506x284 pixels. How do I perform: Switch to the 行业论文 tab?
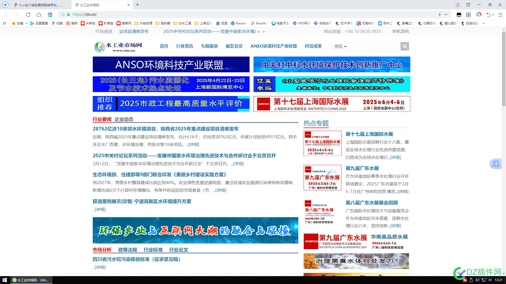coord(178,250)
